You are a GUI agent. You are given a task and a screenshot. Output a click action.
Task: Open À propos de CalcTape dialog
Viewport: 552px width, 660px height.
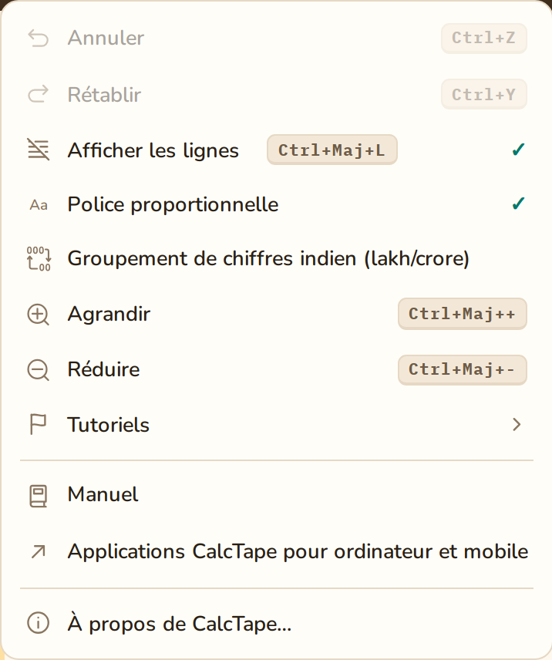[276, 624]
